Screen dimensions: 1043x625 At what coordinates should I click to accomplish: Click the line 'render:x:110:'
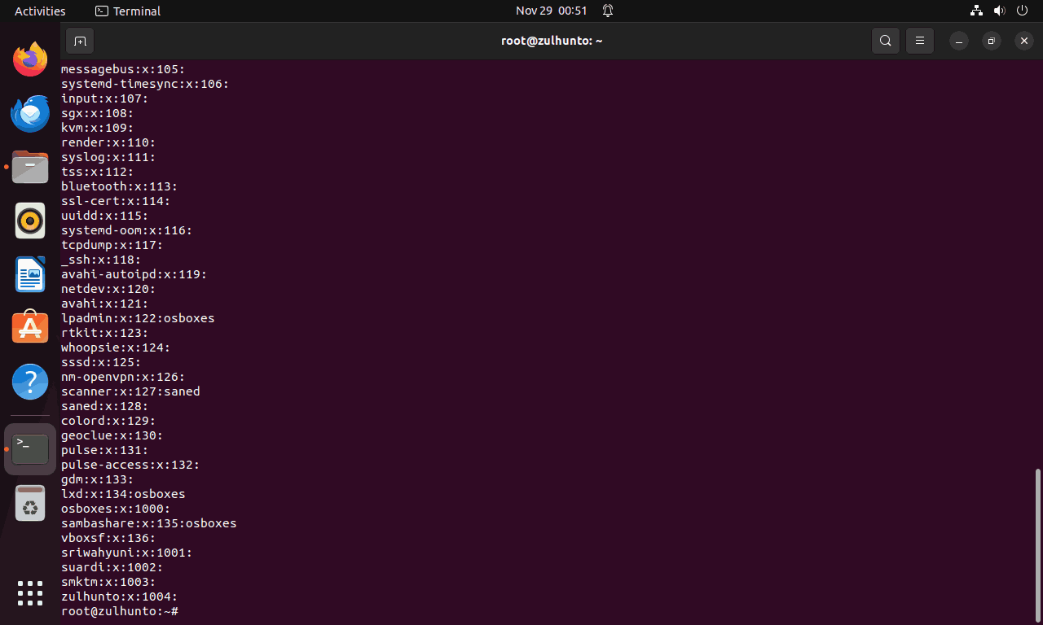pos(108,142)
